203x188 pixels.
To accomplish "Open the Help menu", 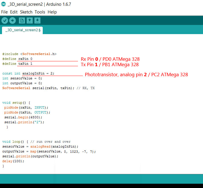I will click(x=52, y=12).
